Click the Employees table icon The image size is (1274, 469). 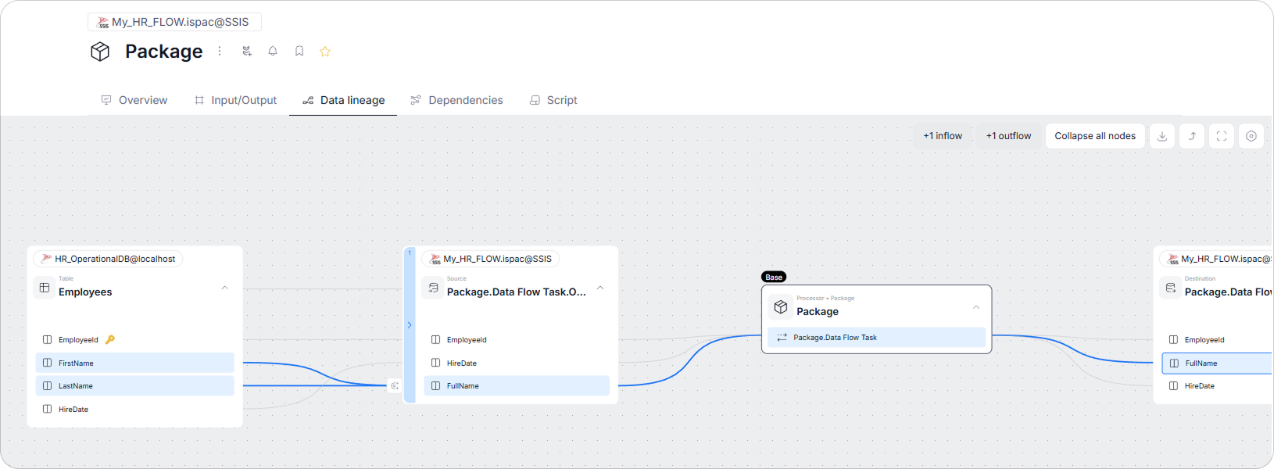(45, 288)
